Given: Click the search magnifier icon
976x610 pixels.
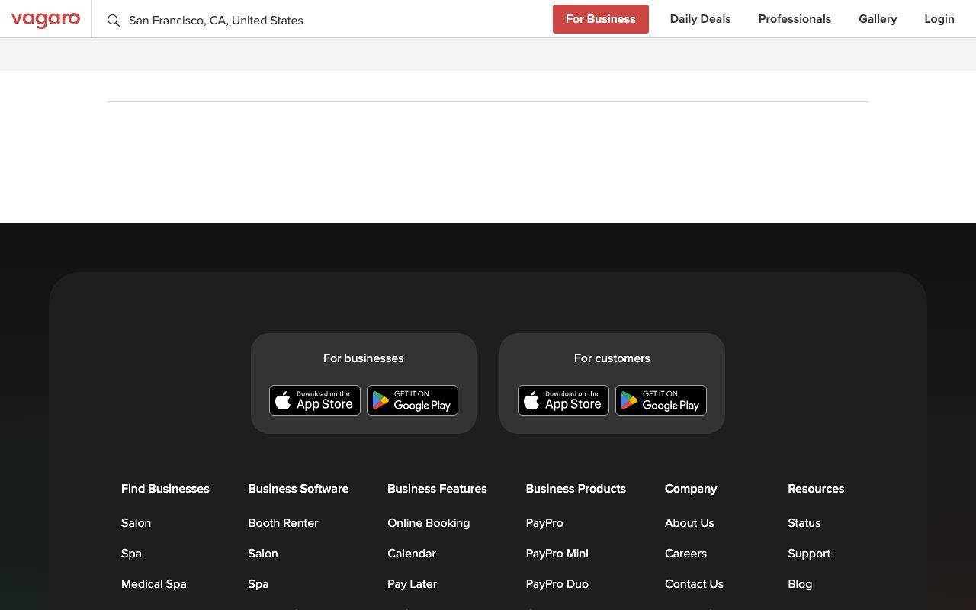Looking at the screenshot, I should pyautogui.click(x=114, y=21).
